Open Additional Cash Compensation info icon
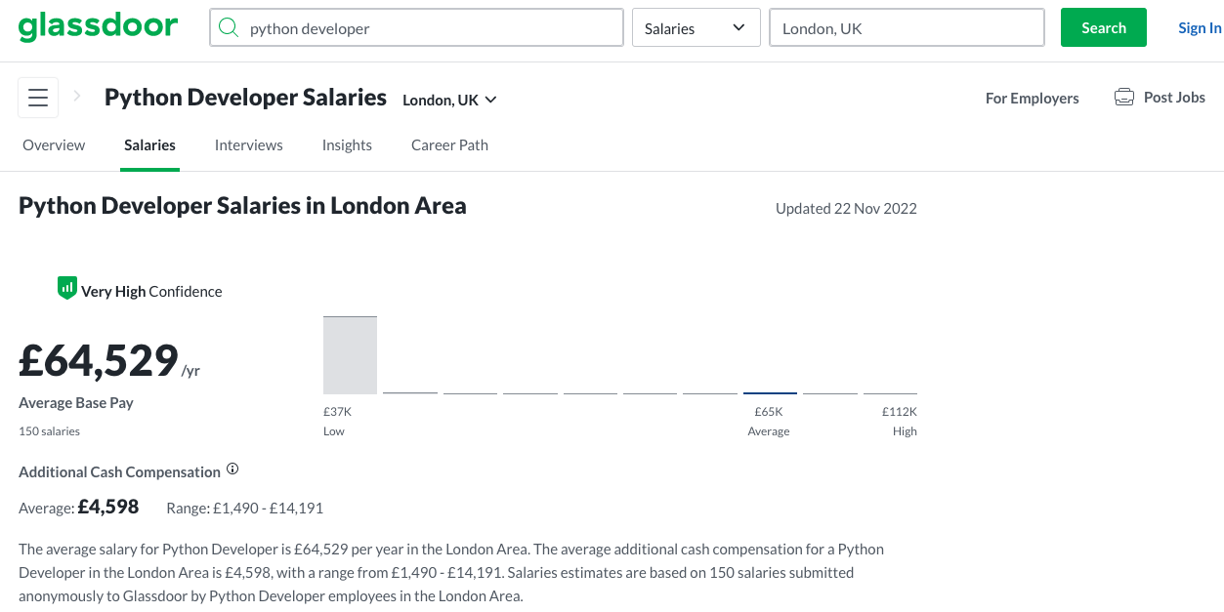The height and width of the screenshot is (612, 1224). pyautogui.click(x=232, y=469)
